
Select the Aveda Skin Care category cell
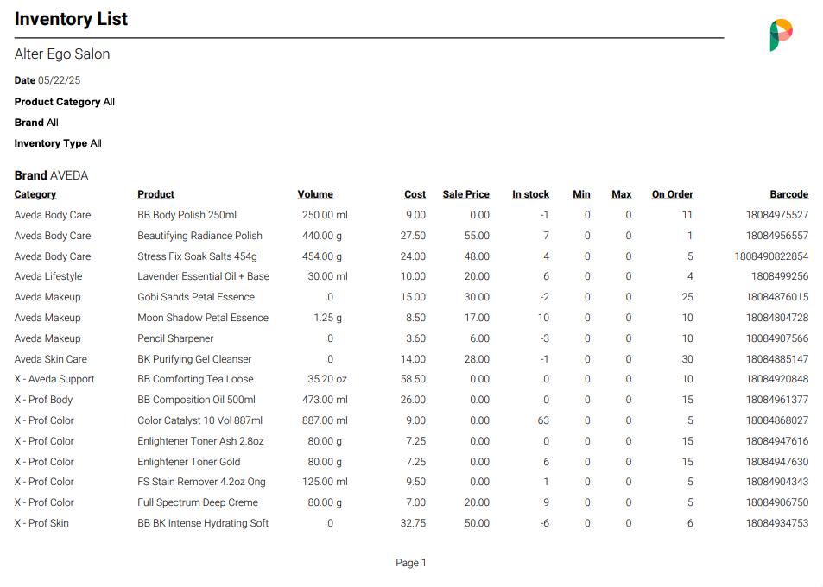coord(50,359)
